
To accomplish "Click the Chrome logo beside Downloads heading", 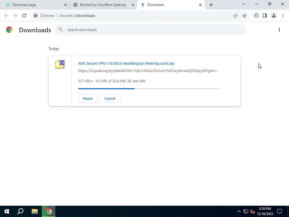I will click(x=9, y=30).
